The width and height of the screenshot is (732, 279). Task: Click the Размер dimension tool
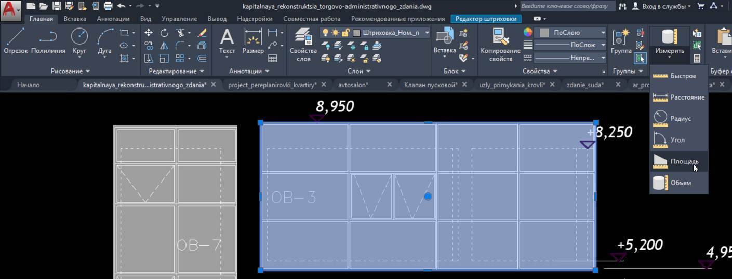click(253, 41)
